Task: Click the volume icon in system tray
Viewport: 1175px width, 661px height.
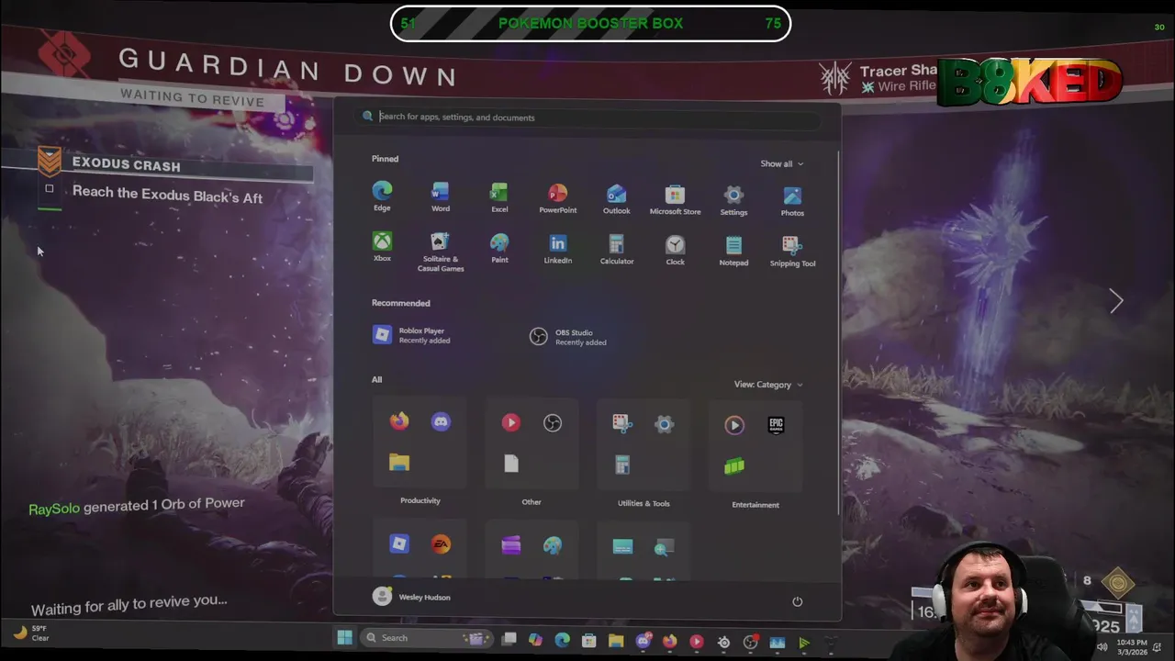Action: point(1102,646)
